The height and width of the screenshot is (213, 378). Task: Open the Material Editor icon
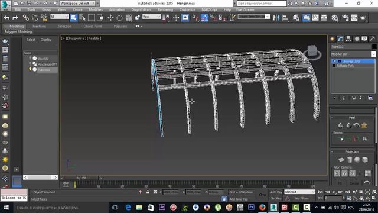coord(335,18)
